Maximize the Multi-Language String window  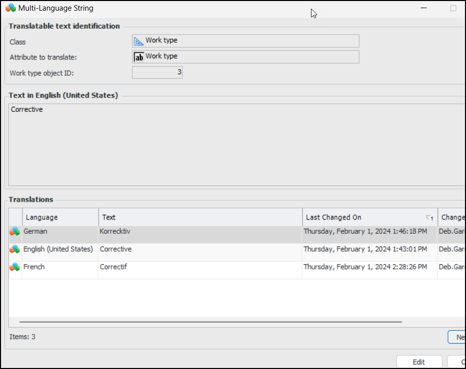click(453, 8)
